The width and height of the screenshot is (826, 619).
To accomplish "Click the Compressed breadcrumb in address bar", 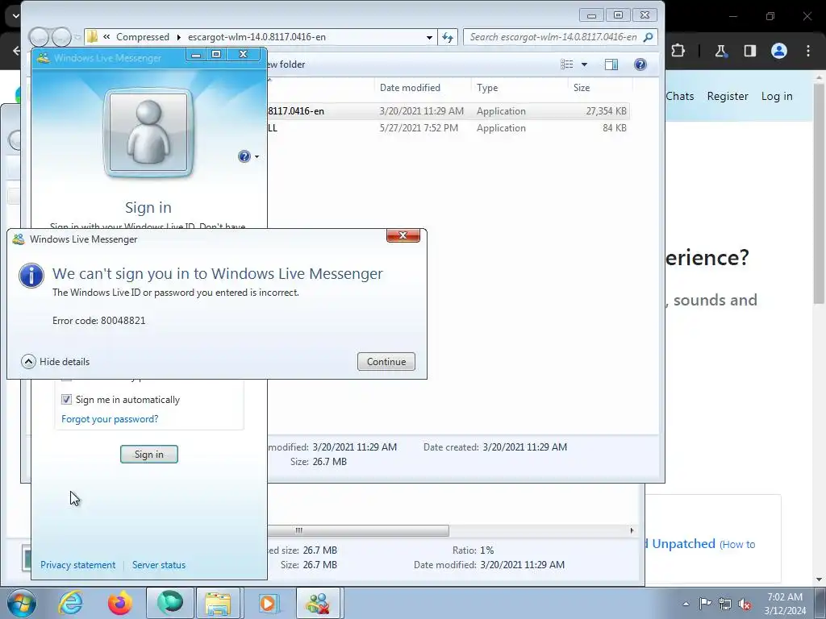I will 143,37.
